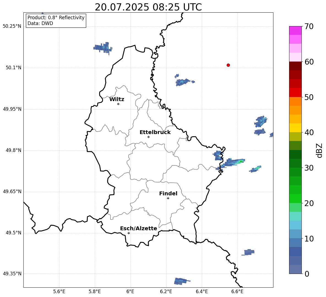Click the 49.5°N latitude label

[13, 233]
